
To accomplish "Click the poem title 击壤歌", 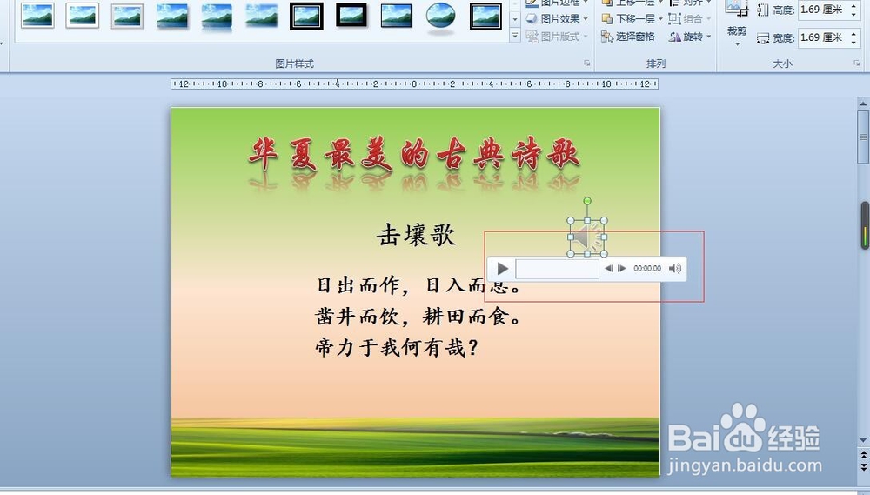I will pos(416,235).
